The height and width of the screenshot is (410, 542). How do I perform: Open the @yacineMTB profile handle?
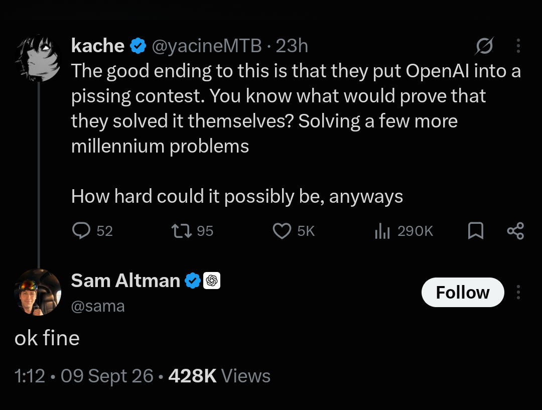pyautogui.click(x=207, y=46)
